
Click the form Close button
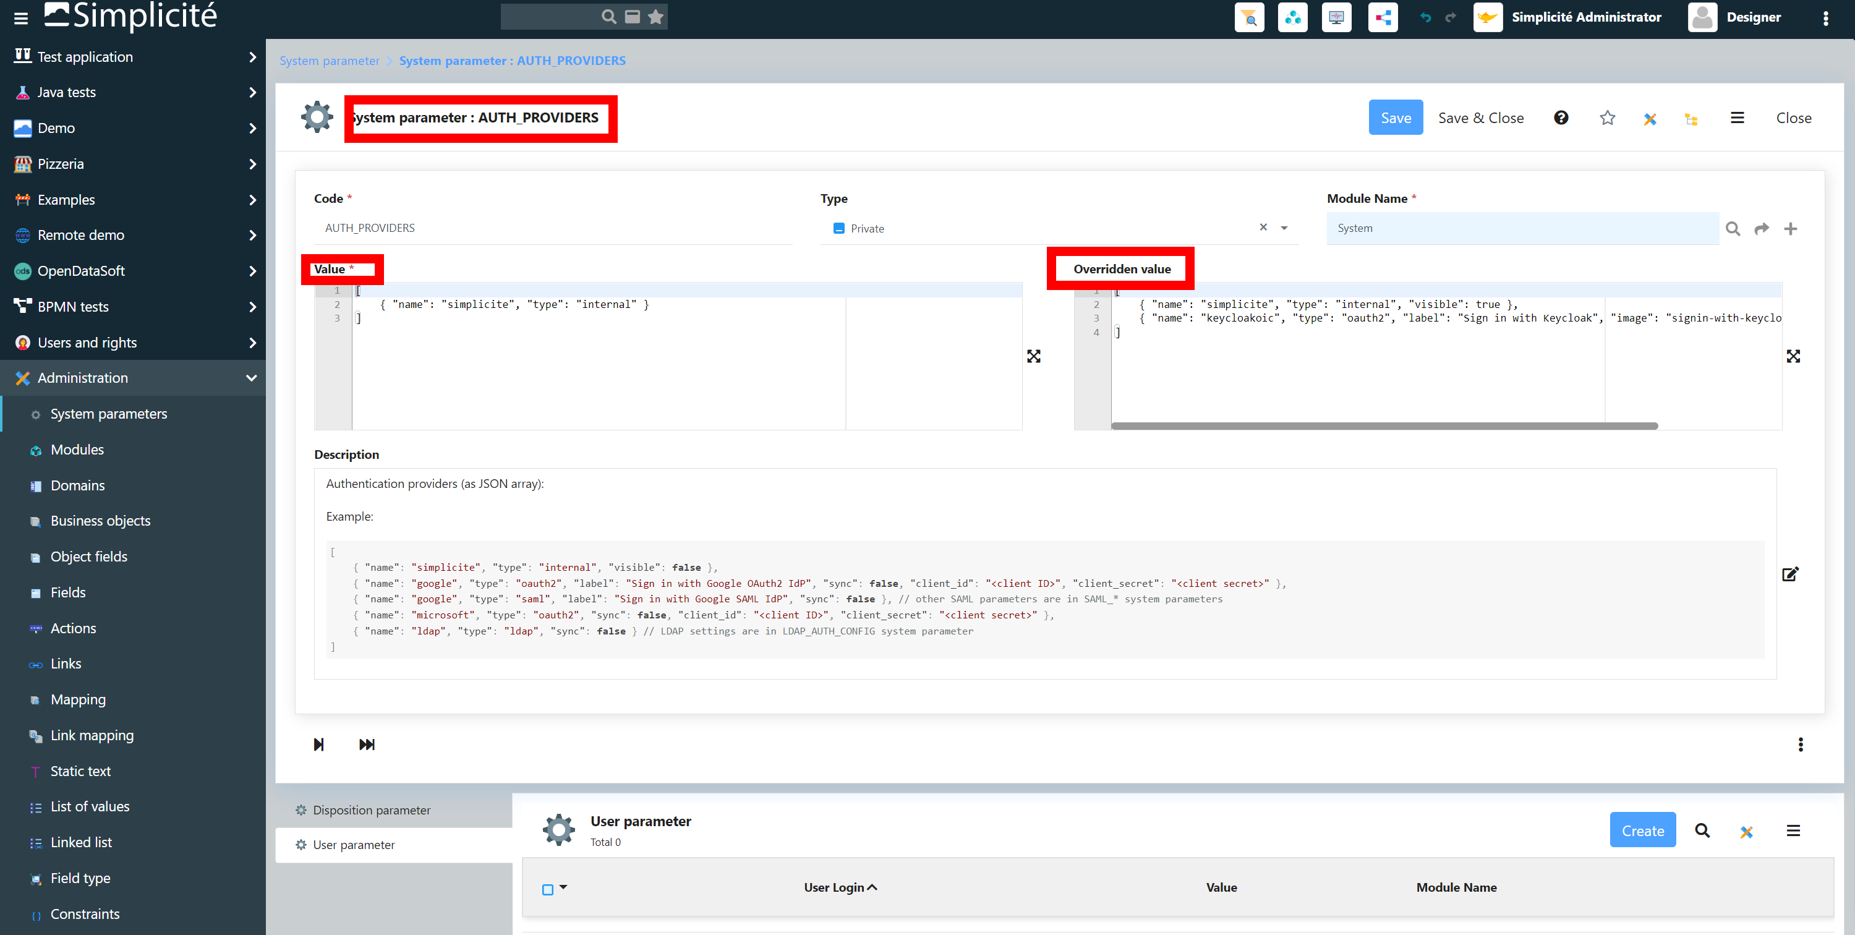coord(1793,117)
